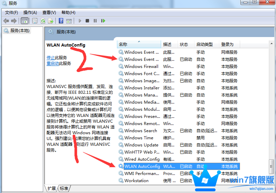Click the Back arrow toolbar icon

[x=6, y=21]
